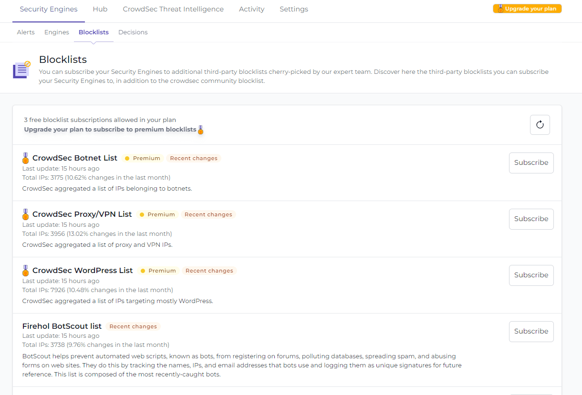Click the medal icon inside Upgrade your plan button
This screenshot has width=582, height=395.
[x=500, y=8]
